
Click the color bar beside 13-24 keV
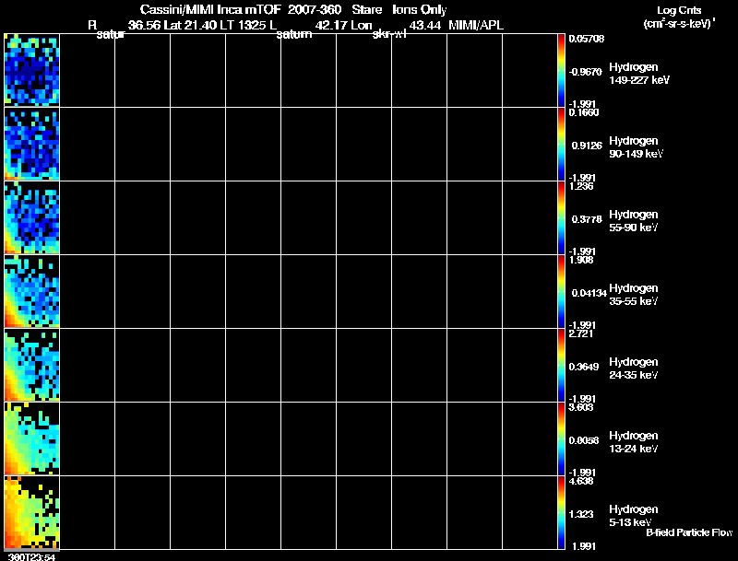pos(561,438)
